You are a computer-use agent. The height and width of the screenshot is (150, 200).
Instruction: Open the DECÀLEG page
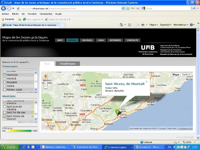coord(87,40)
